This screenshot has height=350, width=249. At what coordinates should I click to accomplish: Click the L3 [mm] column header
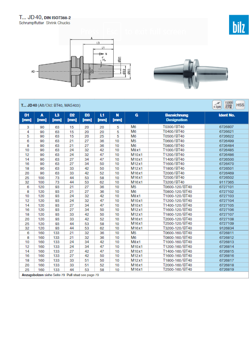pyautogui.click(x=57, y=117)
